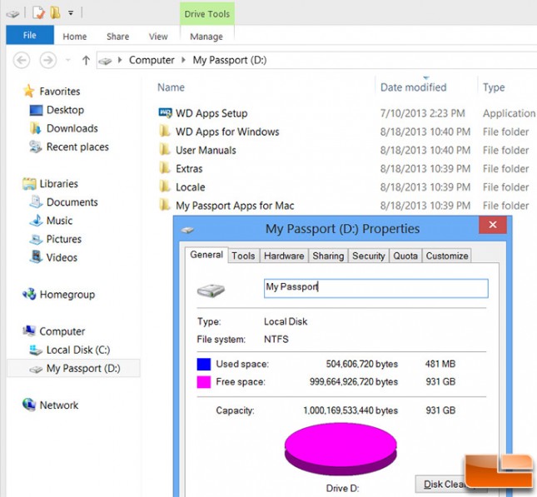Select the WD Apps Setup application icon

[165, 112]
